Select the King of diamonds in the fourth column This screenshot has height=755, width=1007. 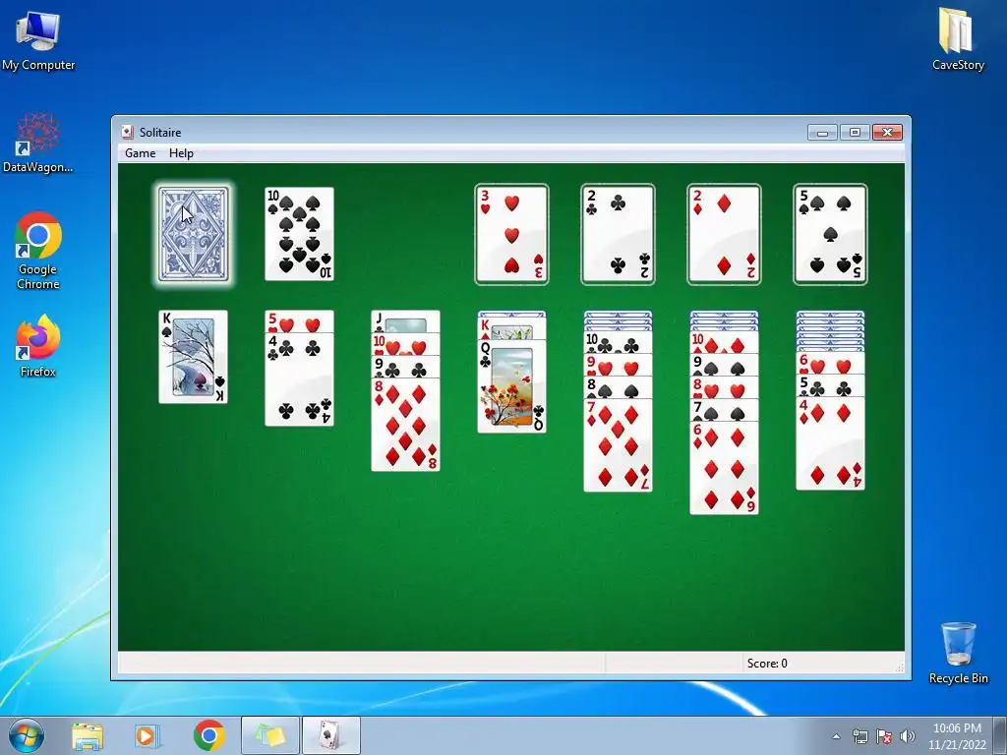coord(511,328)
